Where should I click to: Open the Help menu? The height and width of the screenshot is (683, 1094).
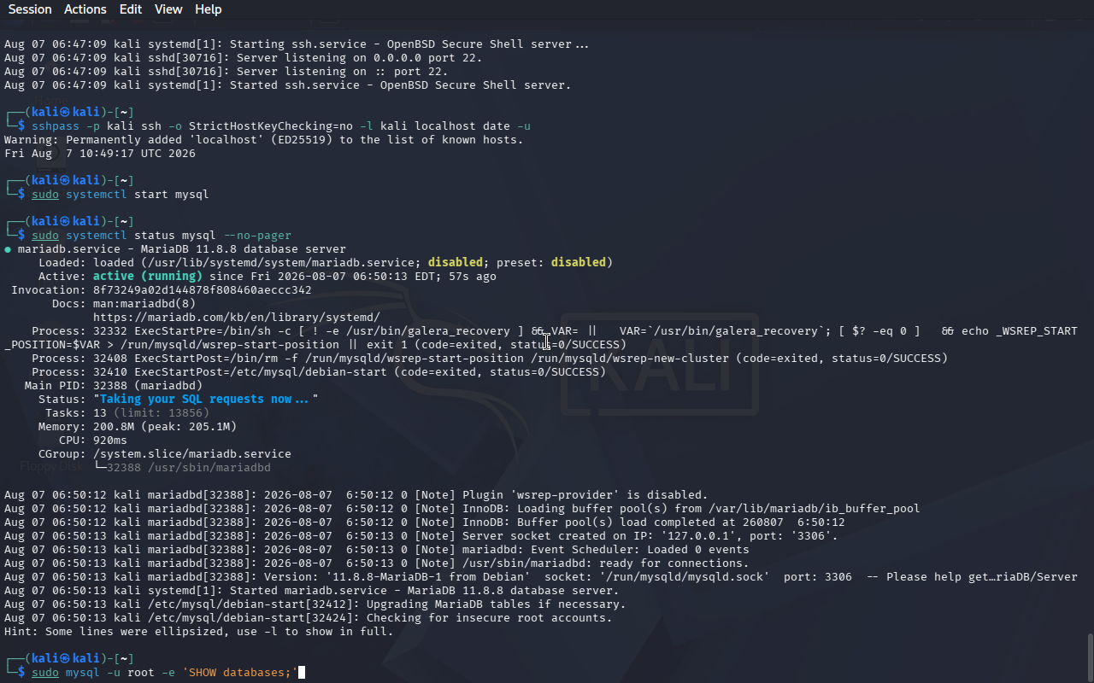coord(209,9)
